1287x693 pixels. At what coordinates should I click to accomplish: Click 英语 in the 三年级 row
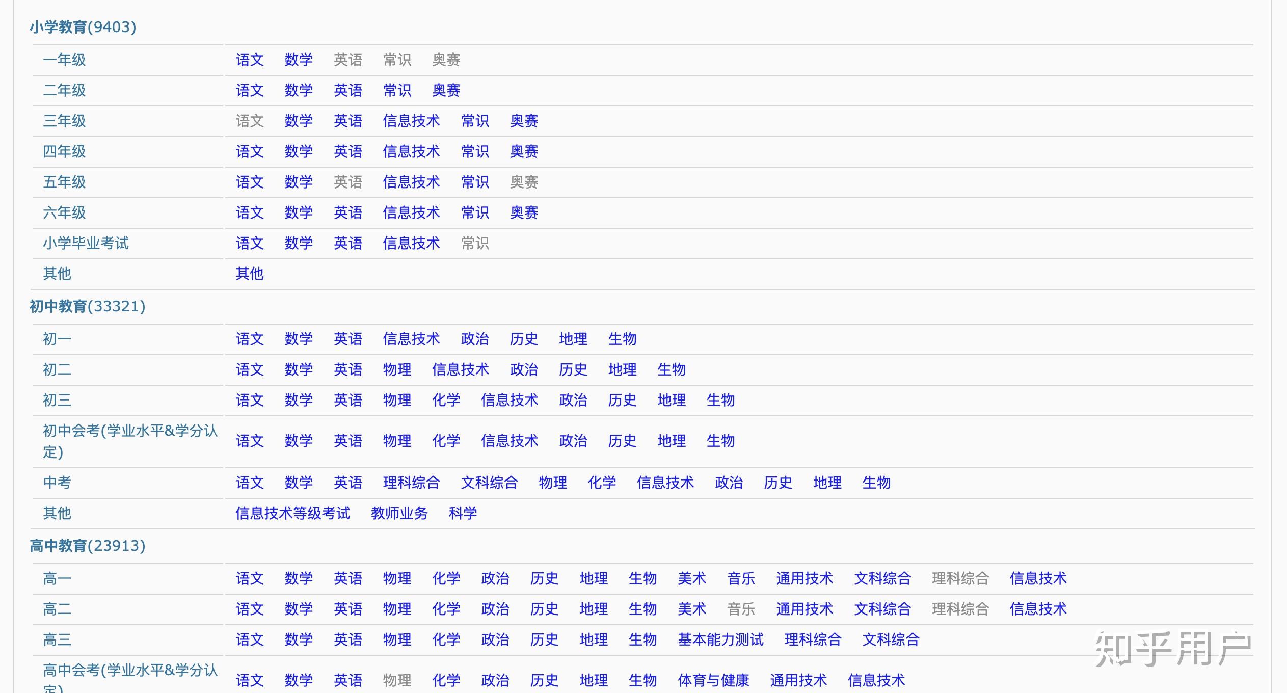tap(348, 121)
